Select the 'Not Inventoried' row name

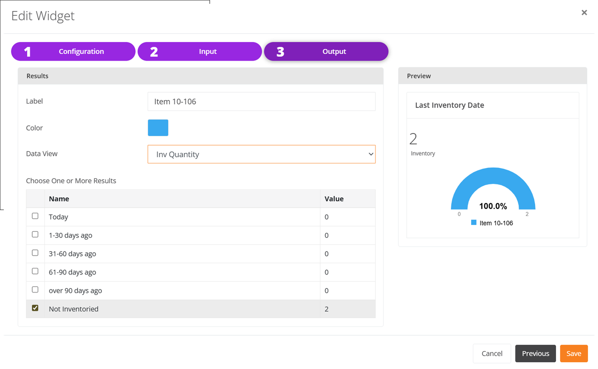pyautogui.click(x=73, y=309)
